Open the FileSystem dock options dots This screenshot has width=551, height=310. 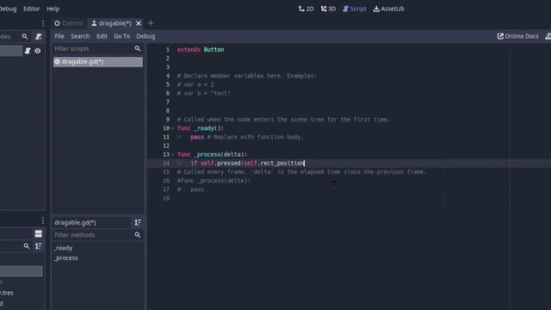[43, 220]
